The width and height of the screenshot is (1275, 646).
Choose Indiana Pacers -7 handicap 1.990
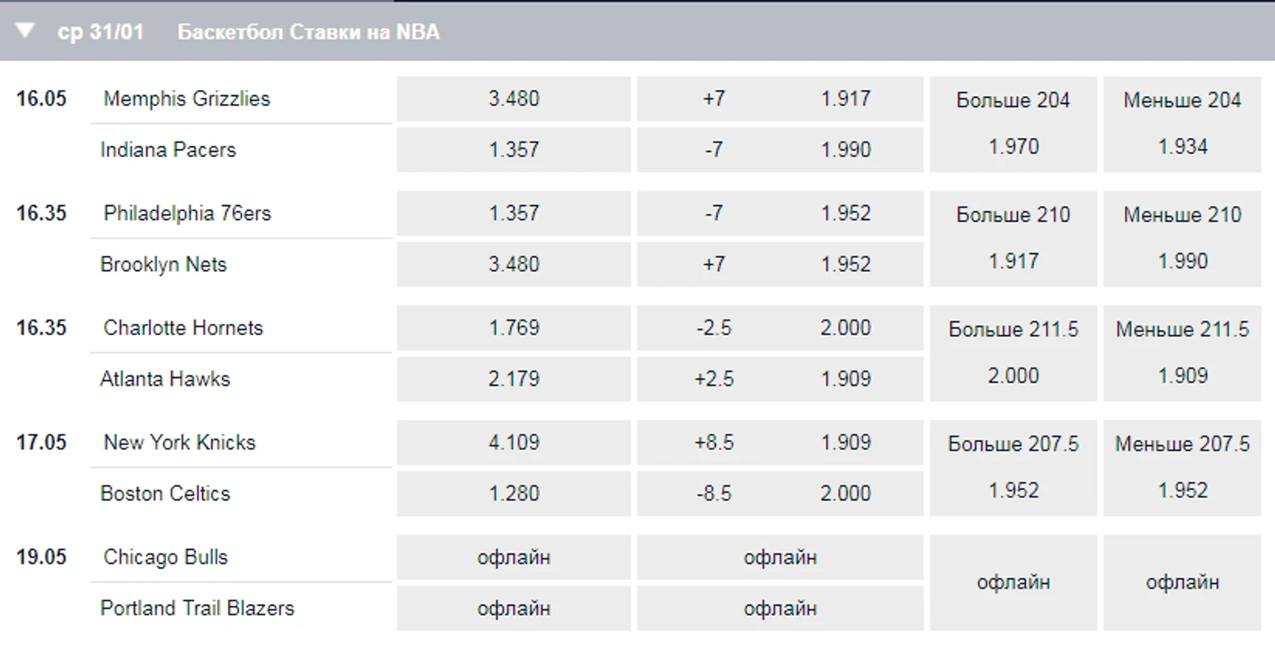[x=779, y=149]
